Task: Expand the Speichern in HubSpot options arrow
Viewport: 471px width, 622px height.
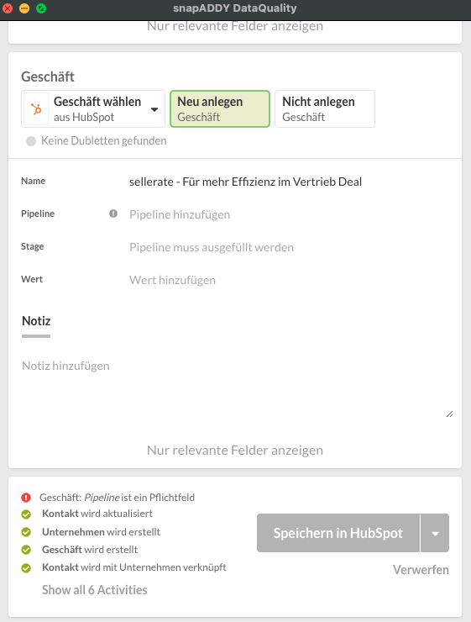Action: click(435, 533)
